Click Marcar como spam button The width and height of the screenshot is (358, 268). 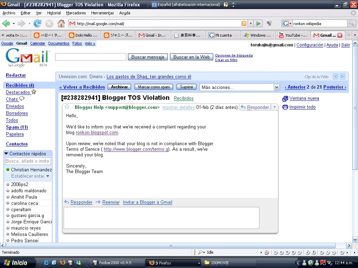[154, 87]
